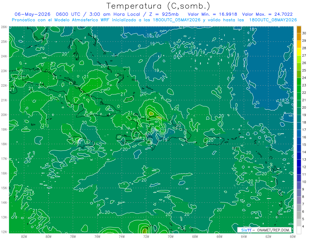311x240 pixels.
Task: Select the yellow swatch between 27 and 28
Action: pos(299,52)
